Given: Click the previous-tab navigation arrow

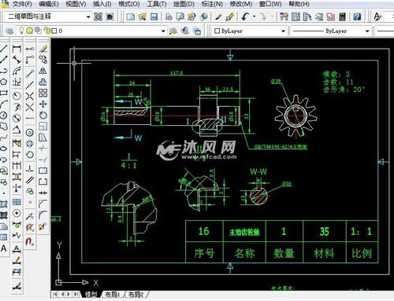Looking at the screenshot, I should pos(62,294).
